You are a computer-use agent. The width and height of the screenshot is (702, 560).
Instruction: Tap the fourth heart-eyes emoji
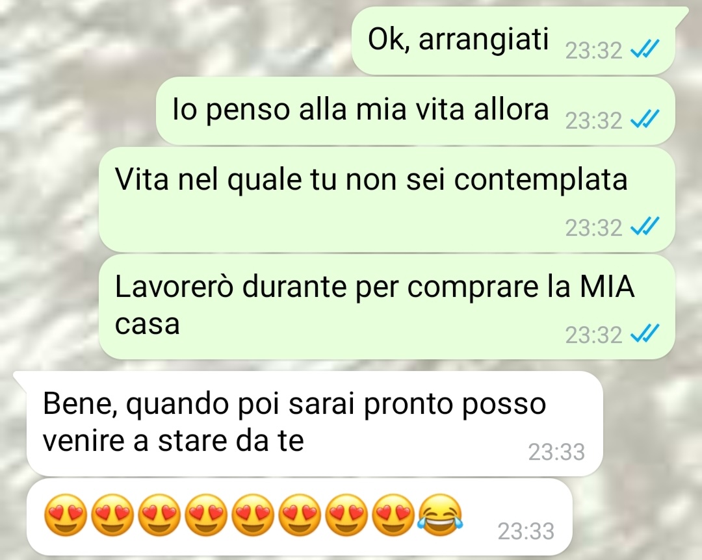[207, 515]
